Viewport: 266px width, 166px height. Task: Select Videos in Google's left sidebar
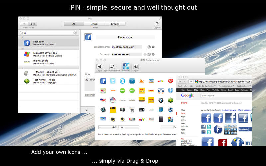click(184, 120)
